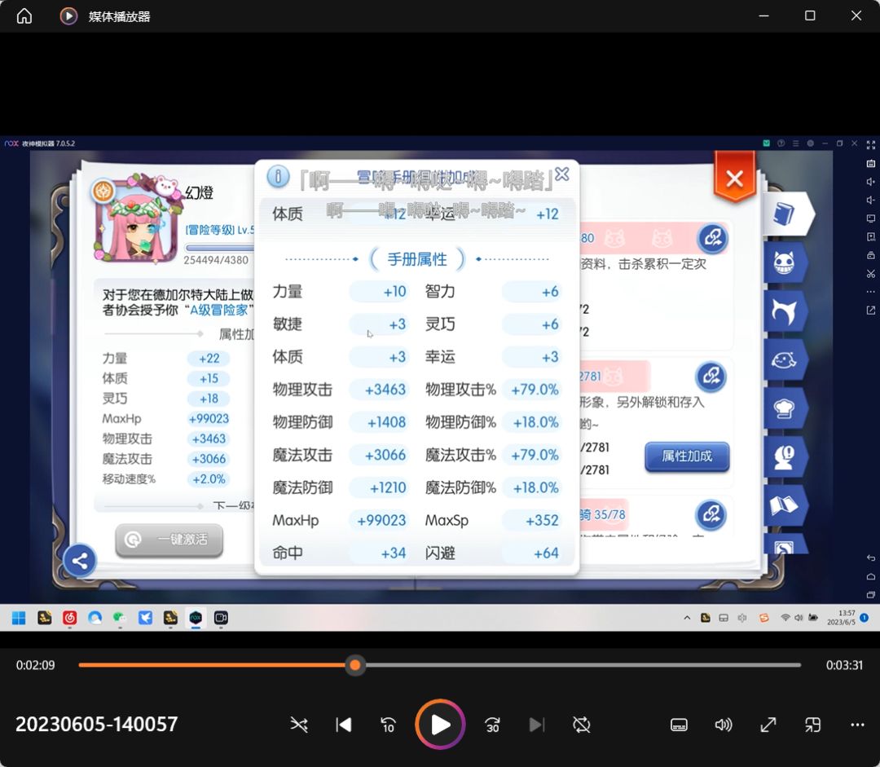Open the grinning monster face tab

(784, 262)
